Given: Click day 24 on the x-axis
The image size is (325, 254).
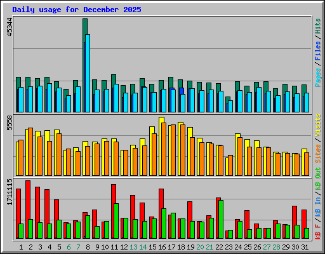Looking at the screenshot, I should (x=238, y=247).
